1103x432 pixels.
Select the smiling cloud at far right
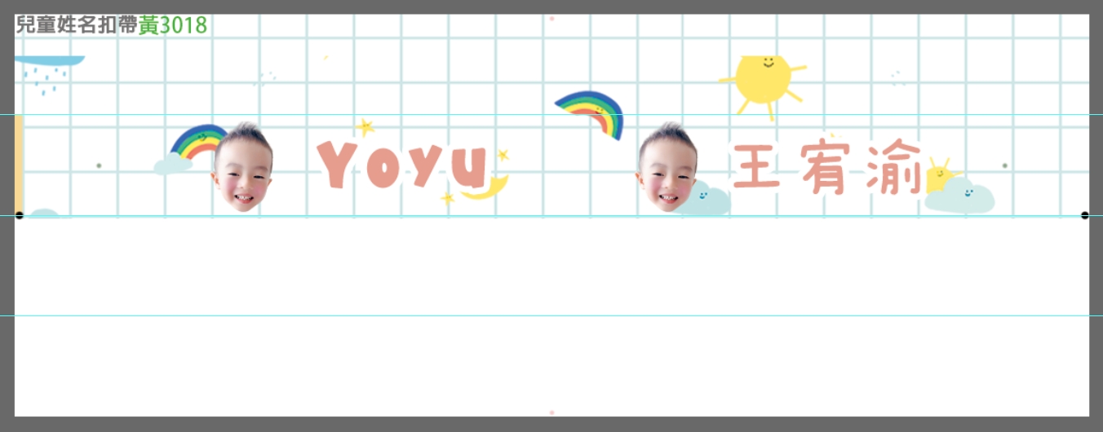963,196
